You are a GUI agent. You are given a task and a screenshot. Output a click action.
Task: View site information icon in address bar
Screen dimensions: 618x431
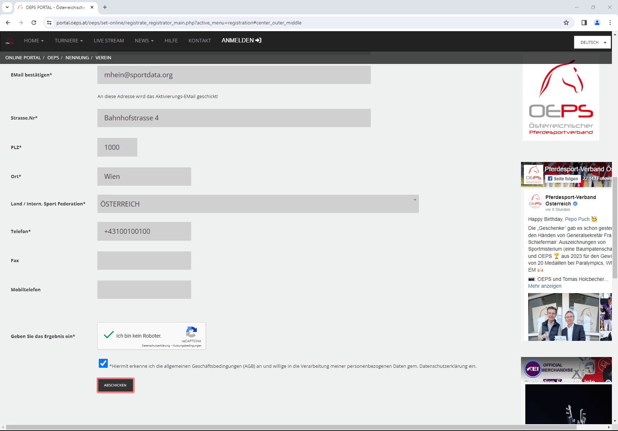[49, 23]
